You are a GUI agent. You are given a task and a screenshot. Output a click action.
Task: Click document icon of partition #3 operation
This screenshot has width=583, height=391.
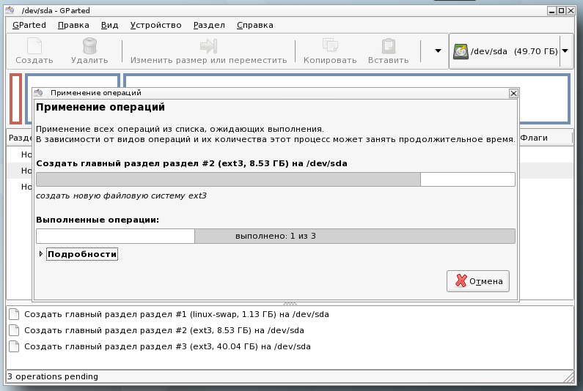click(x=14, y=346)
